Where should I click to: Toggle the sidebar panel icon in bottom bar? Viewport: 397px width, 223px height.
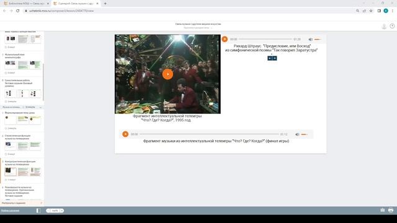coord(38,211)
